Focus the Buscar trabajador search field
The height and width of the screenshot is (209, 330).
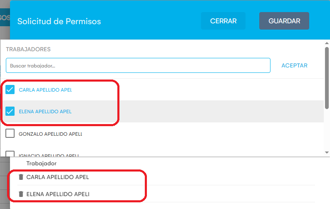(x=138, y=65)
